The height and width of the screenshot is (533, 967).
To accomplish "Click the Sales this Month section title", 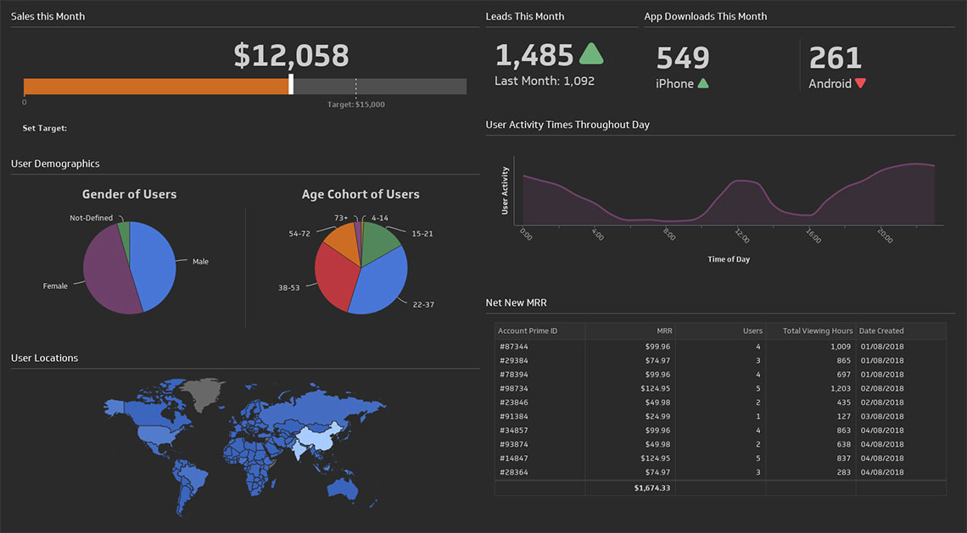I will point(48,15).
